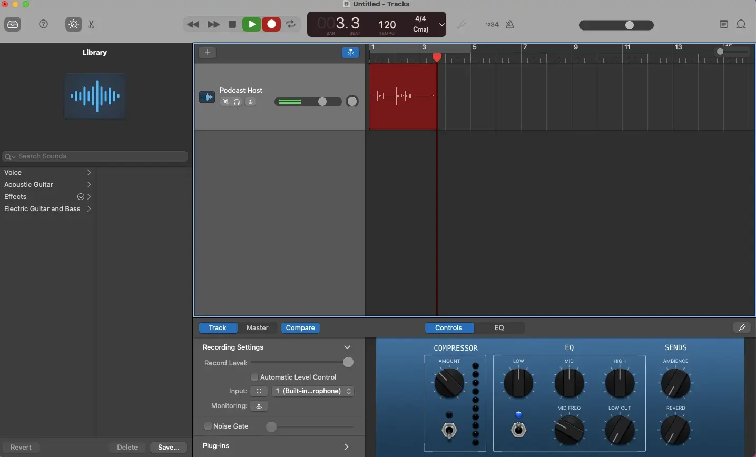Image resolution: width=756 pixels, height=457 pixels.
Task: Click the Compare button
Action: 300,327
